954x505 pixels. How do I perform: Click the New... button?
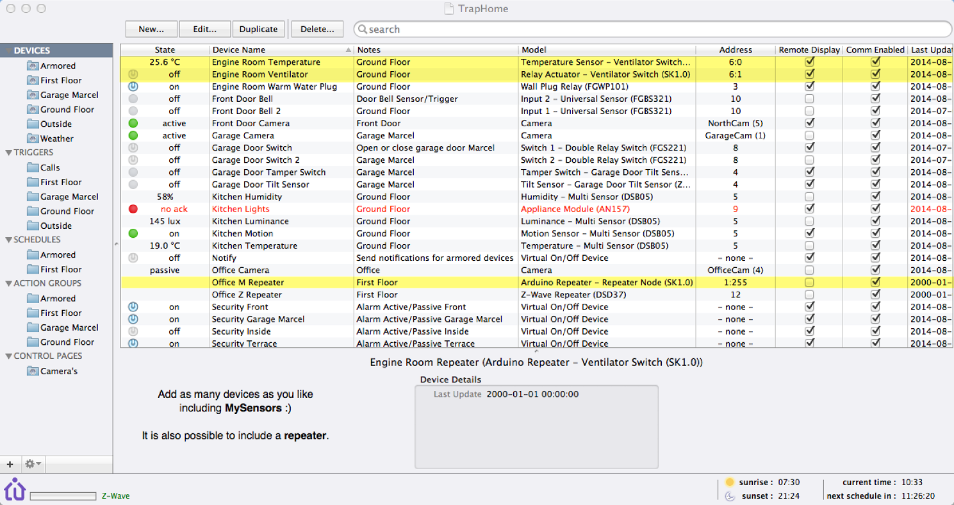(151, 29)
